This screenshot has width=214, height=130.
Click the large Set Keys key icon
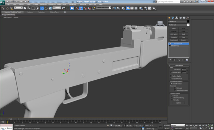click(x=160, y=127)
